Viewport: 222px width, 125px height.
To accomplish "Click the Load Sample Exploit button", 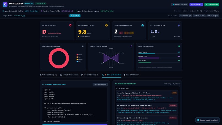I will 100,84.
